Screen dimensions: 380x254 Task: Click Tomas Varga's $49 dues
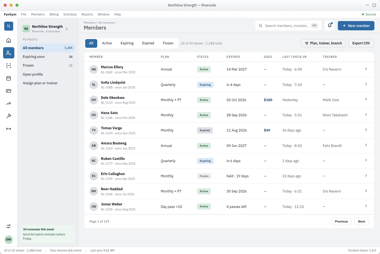(267, 130)
